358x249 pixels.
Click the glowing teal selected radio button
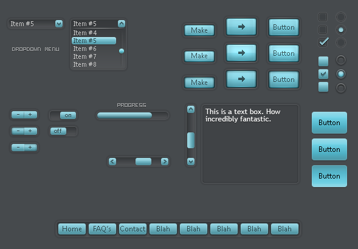(341, 74)
